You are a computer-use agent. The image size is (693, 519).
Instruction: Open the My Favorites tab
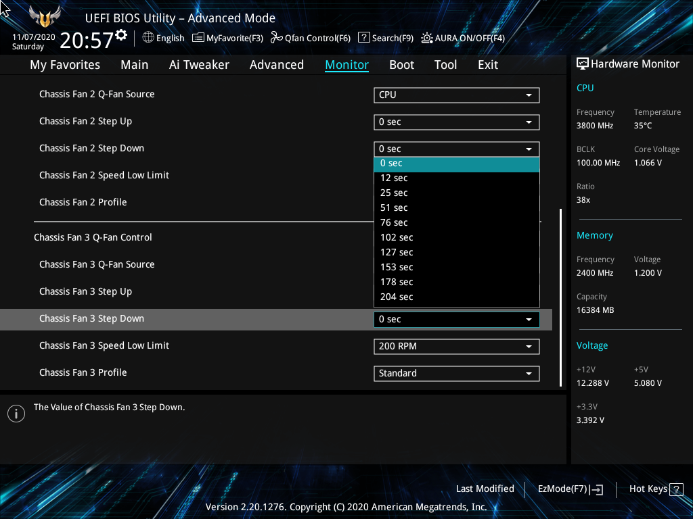point(65,65)
